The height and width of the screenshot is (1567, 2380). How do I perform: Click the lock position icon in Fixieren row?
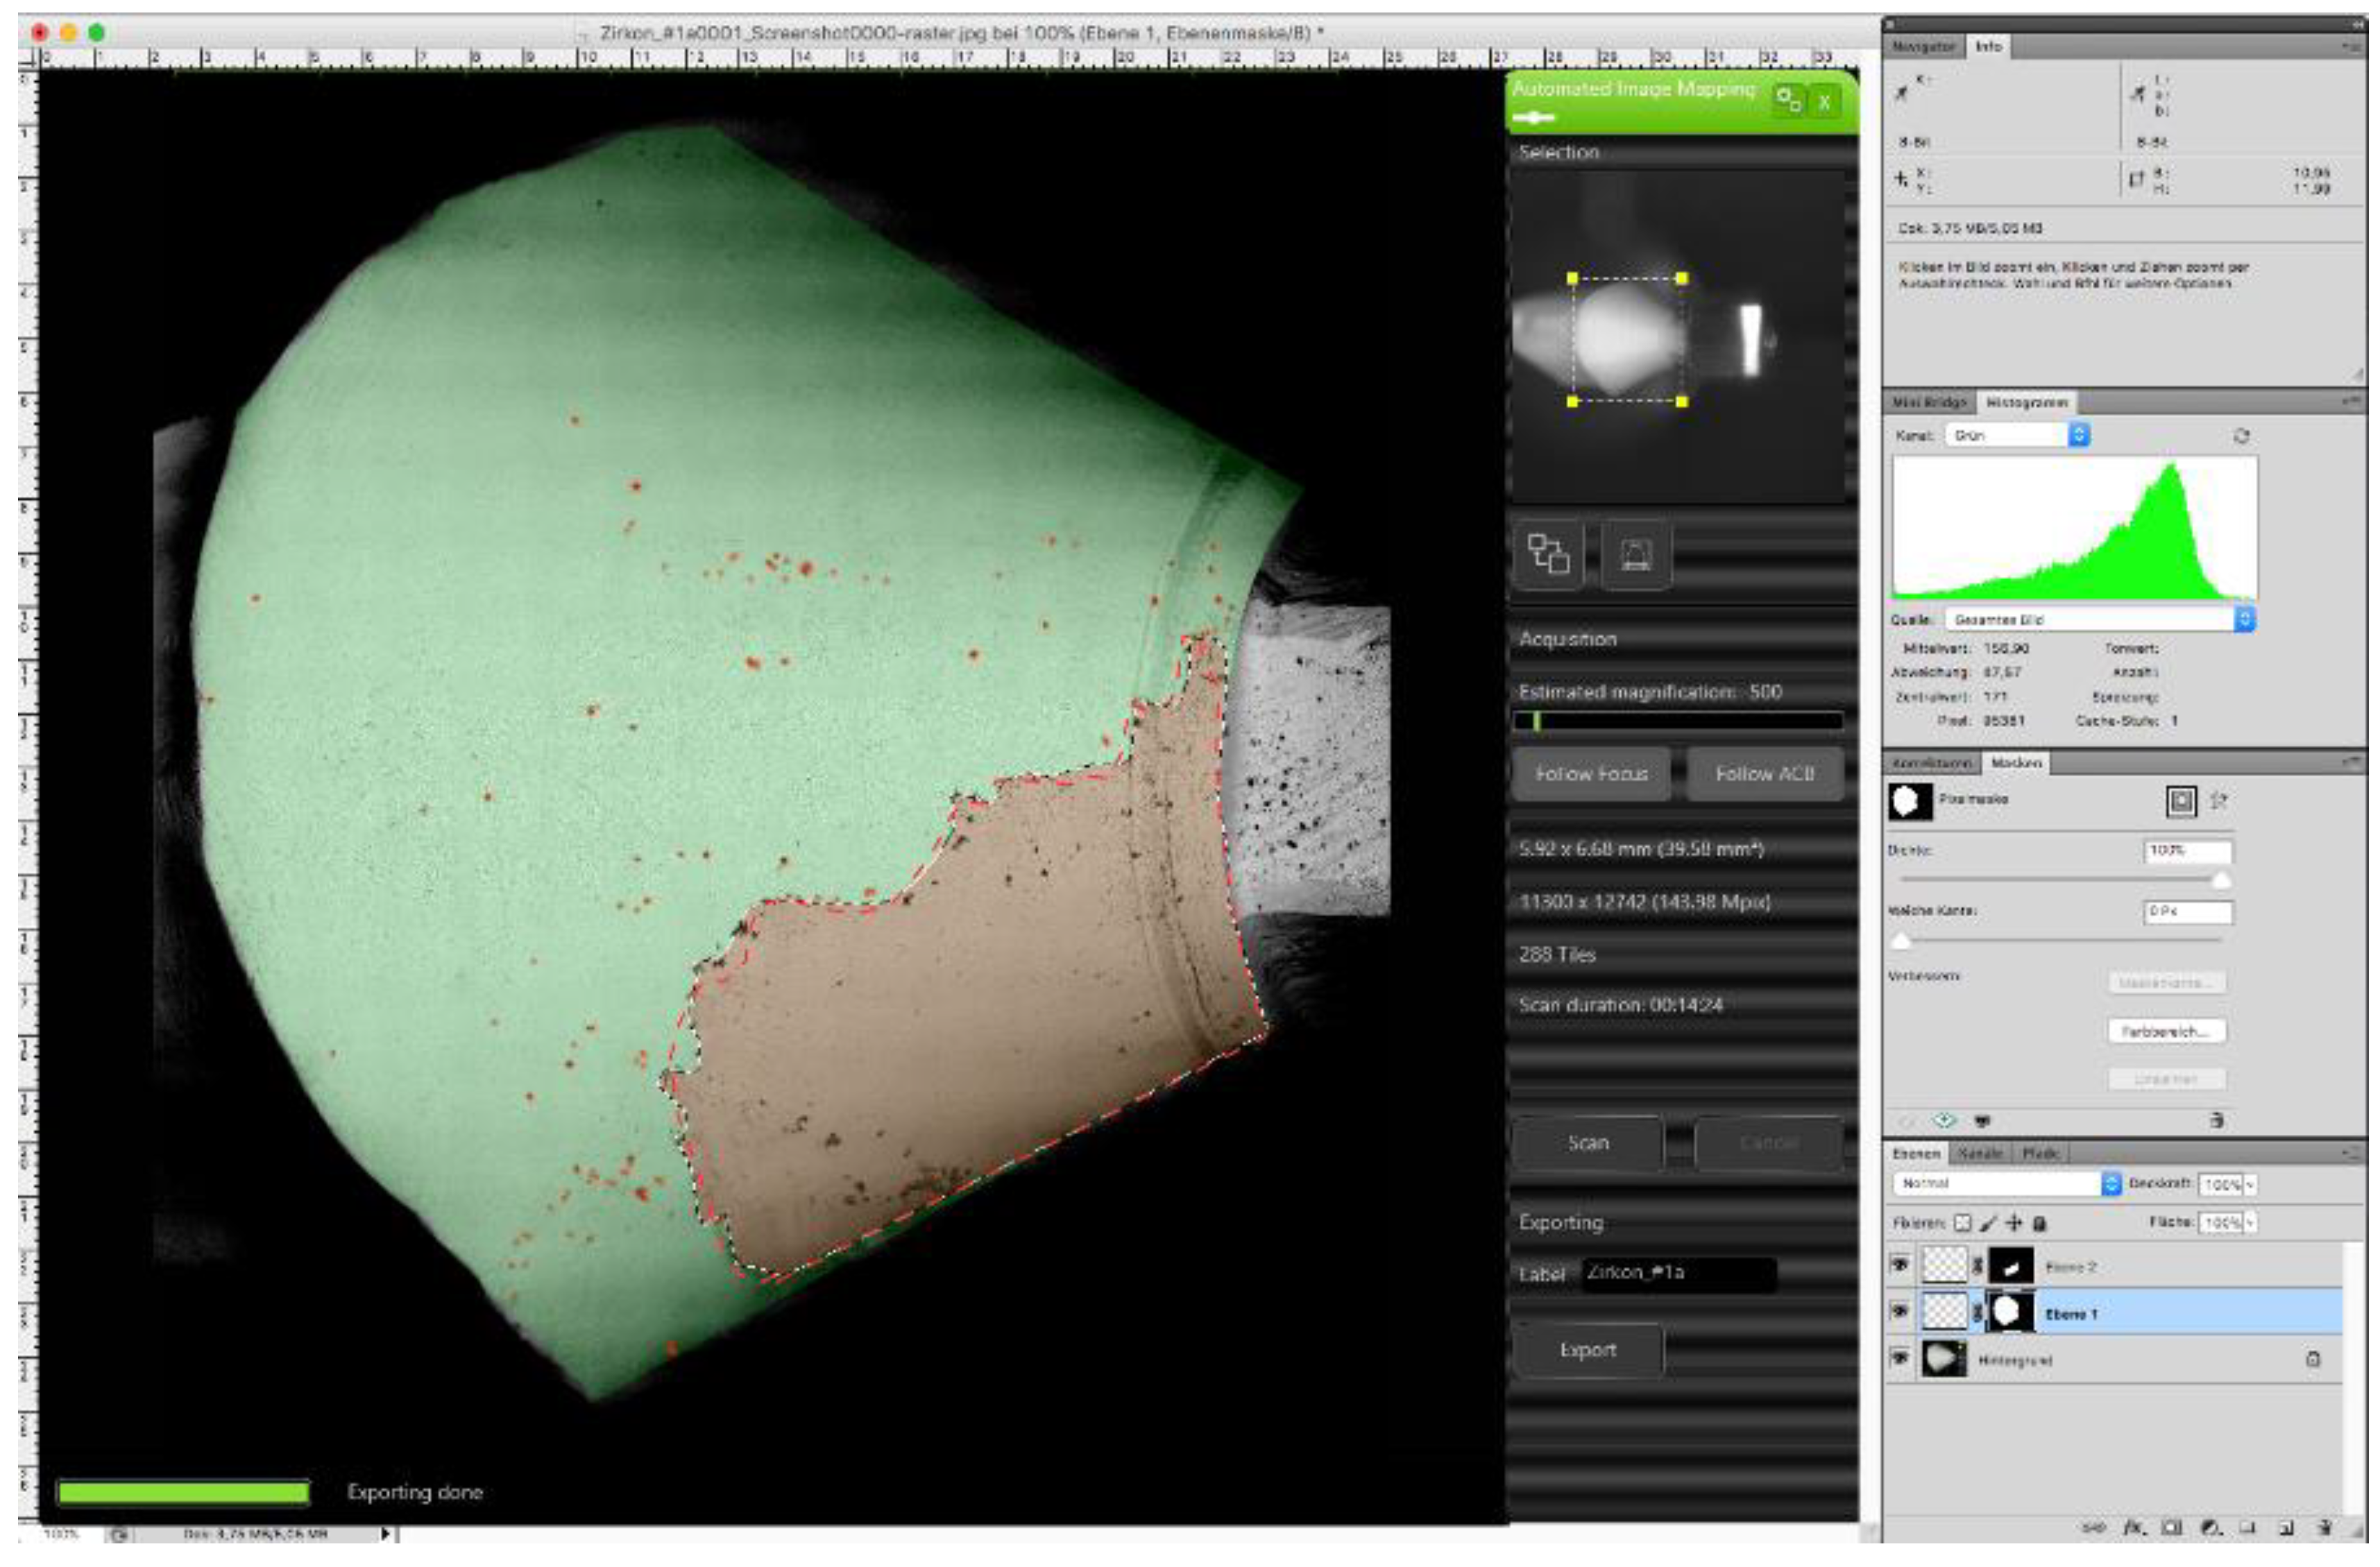tap(2014, 1223)
